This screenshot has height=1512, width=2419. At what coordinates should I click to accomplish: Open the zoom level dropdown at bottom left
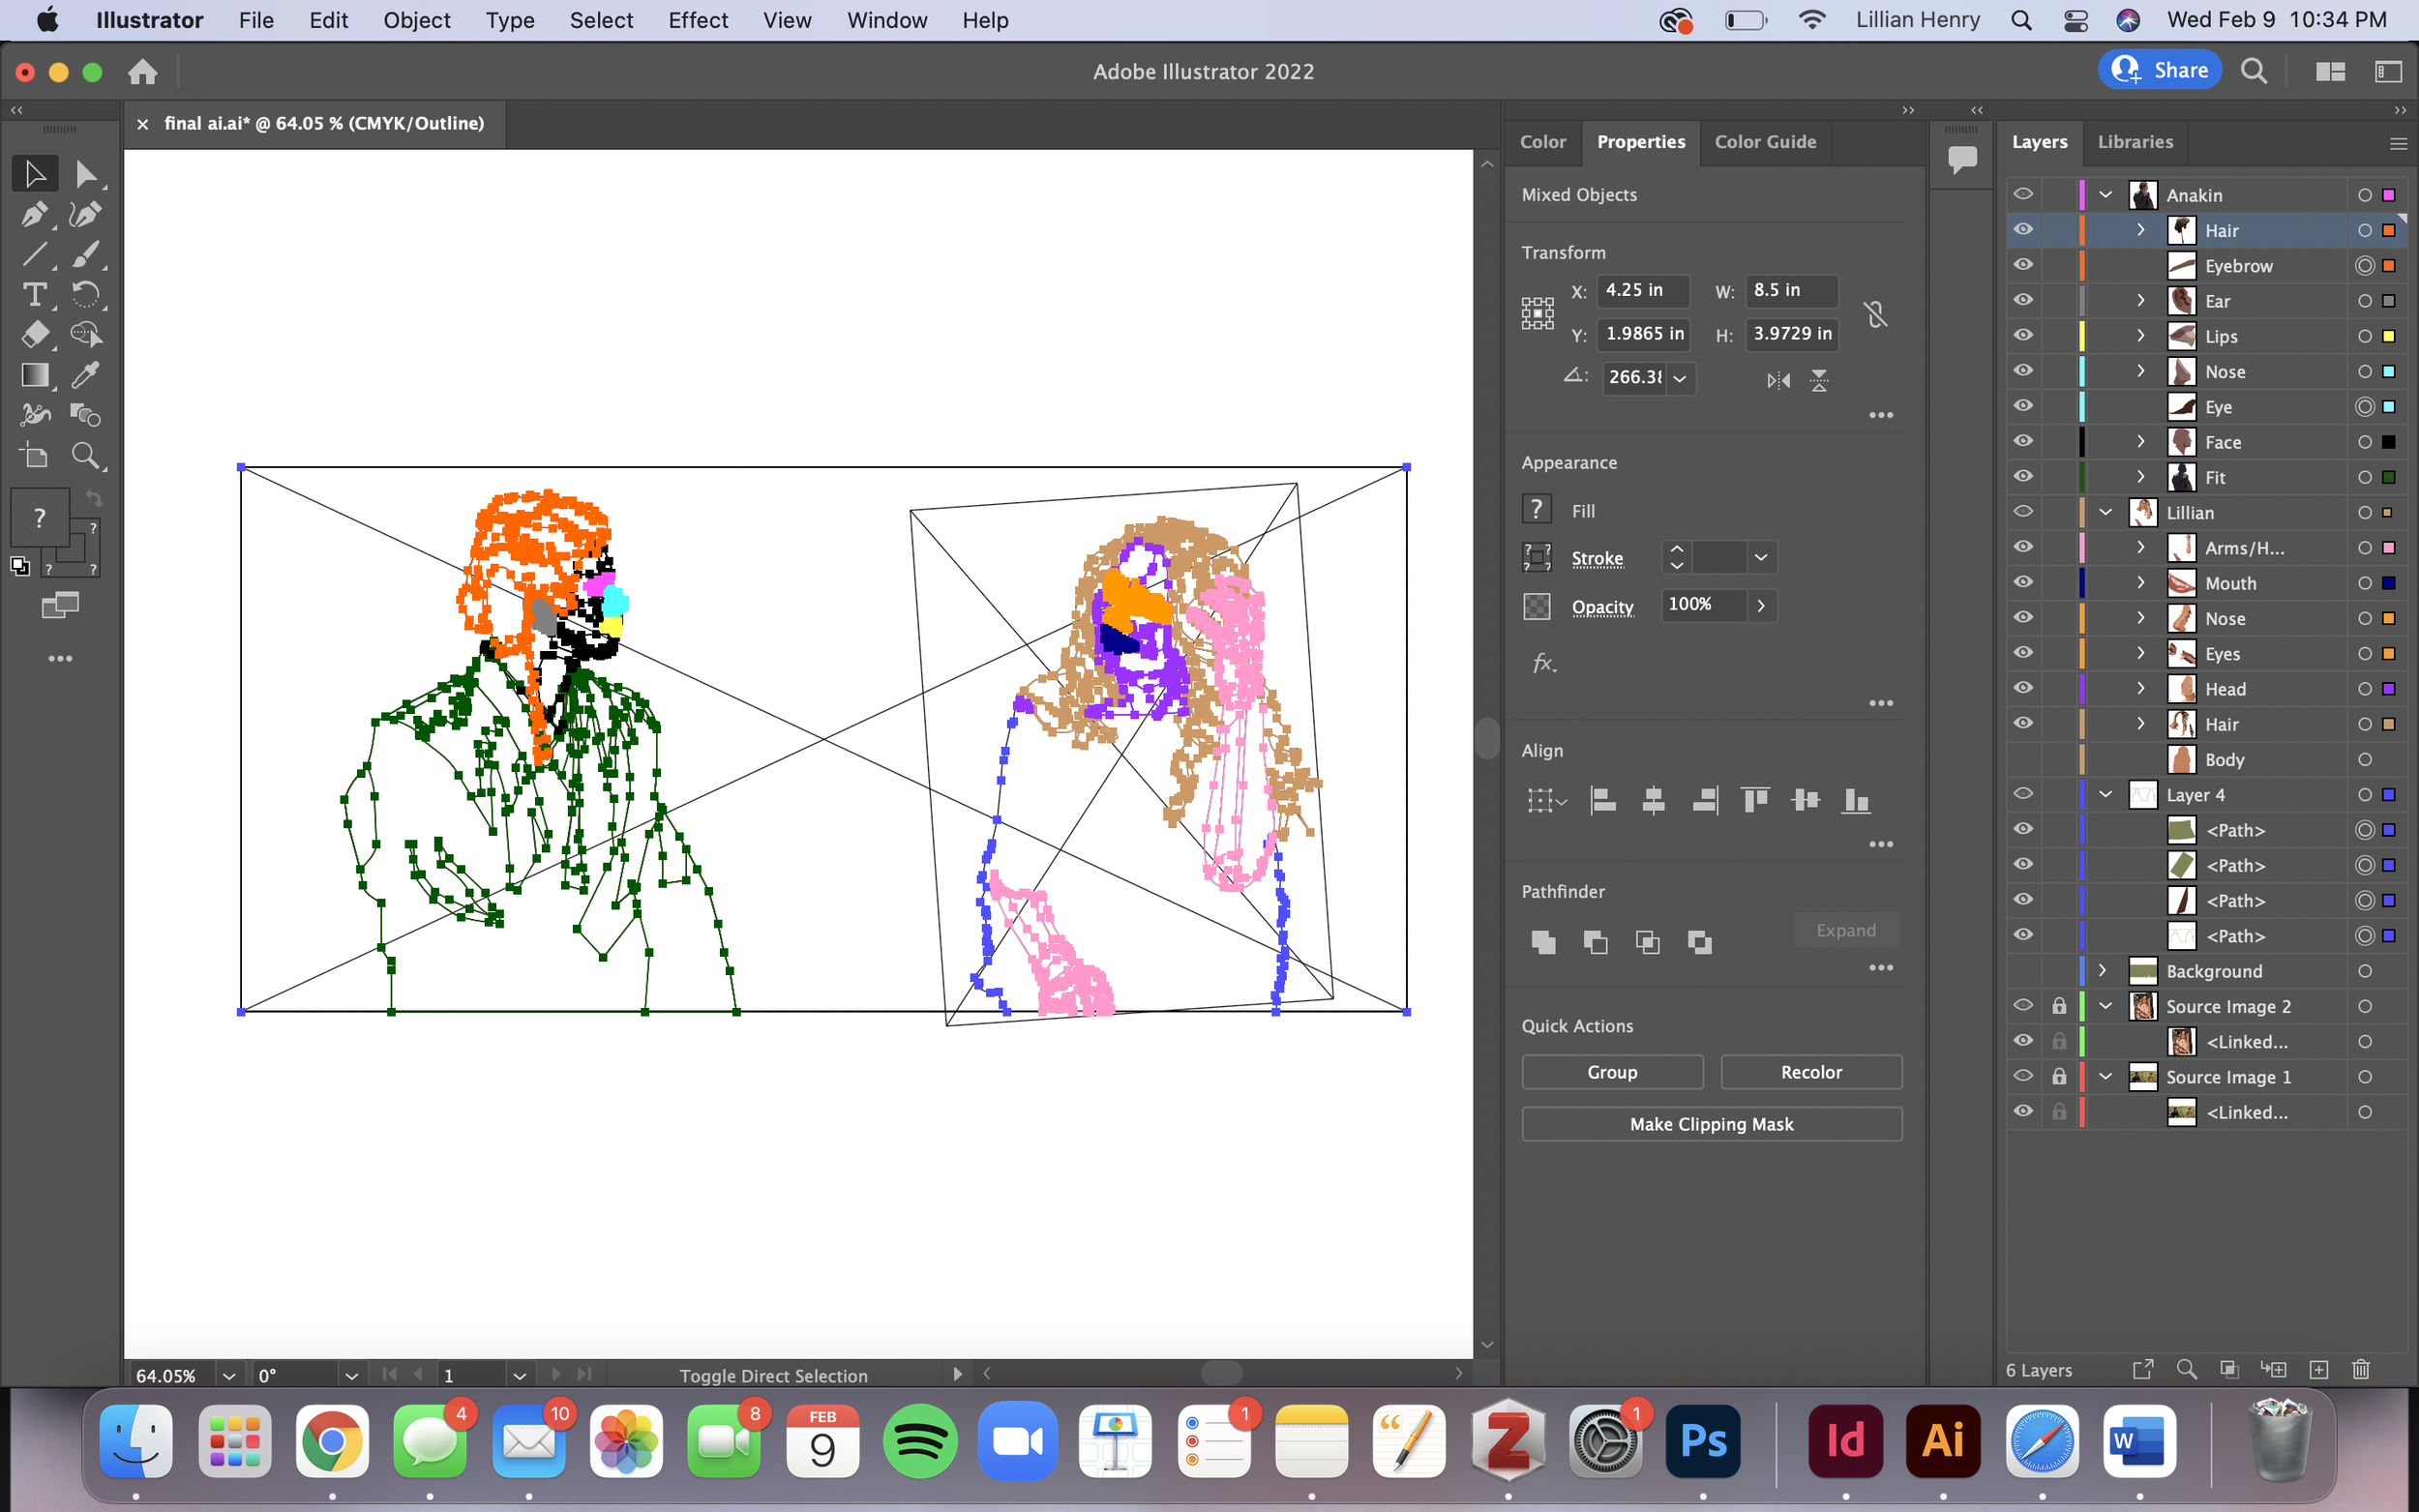[x=228, y=1375]
